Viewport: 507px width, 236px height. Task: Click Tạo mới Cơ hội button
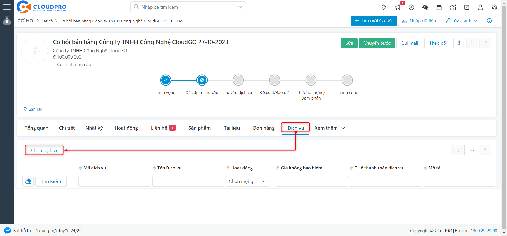pos(374,21)
